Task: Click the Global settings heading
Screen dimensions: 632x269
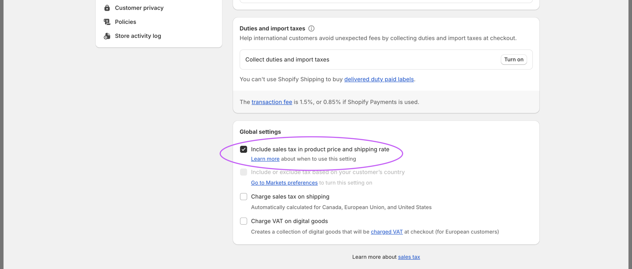Action: [260, 132]
